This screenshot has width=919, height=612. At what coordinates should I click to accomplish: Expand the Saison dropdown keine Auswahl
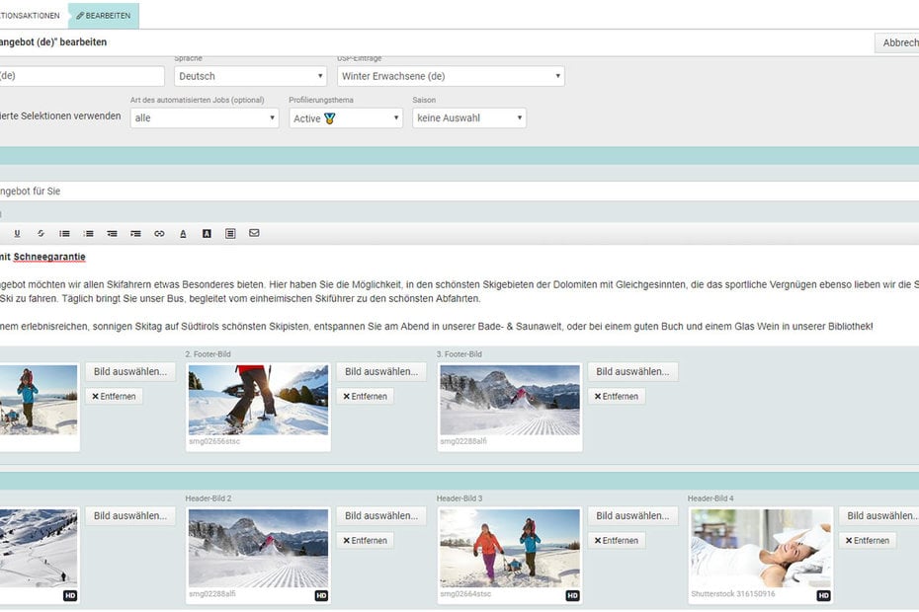point(469,117)
